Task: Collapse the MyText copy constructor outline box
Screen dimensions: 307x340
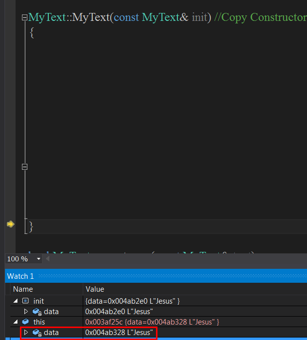Action: (x=25, y=17)
